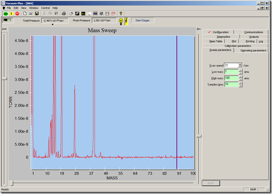Viewport: 272px width, 194px height.
Task: Click the Total Pressure readout field
Action: 55,20
